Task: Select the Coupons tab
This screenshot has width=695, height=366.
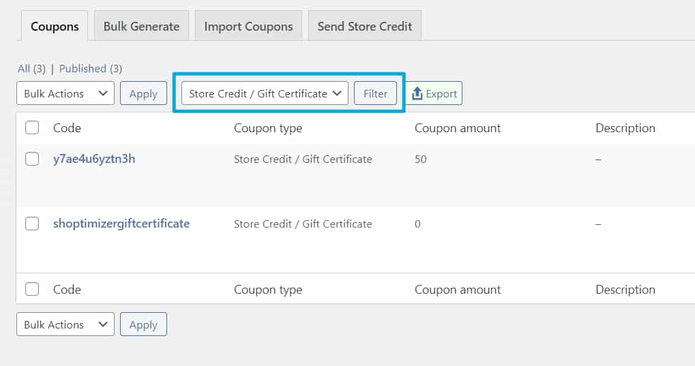Action: pyautogui.click(x=55, y=26)
